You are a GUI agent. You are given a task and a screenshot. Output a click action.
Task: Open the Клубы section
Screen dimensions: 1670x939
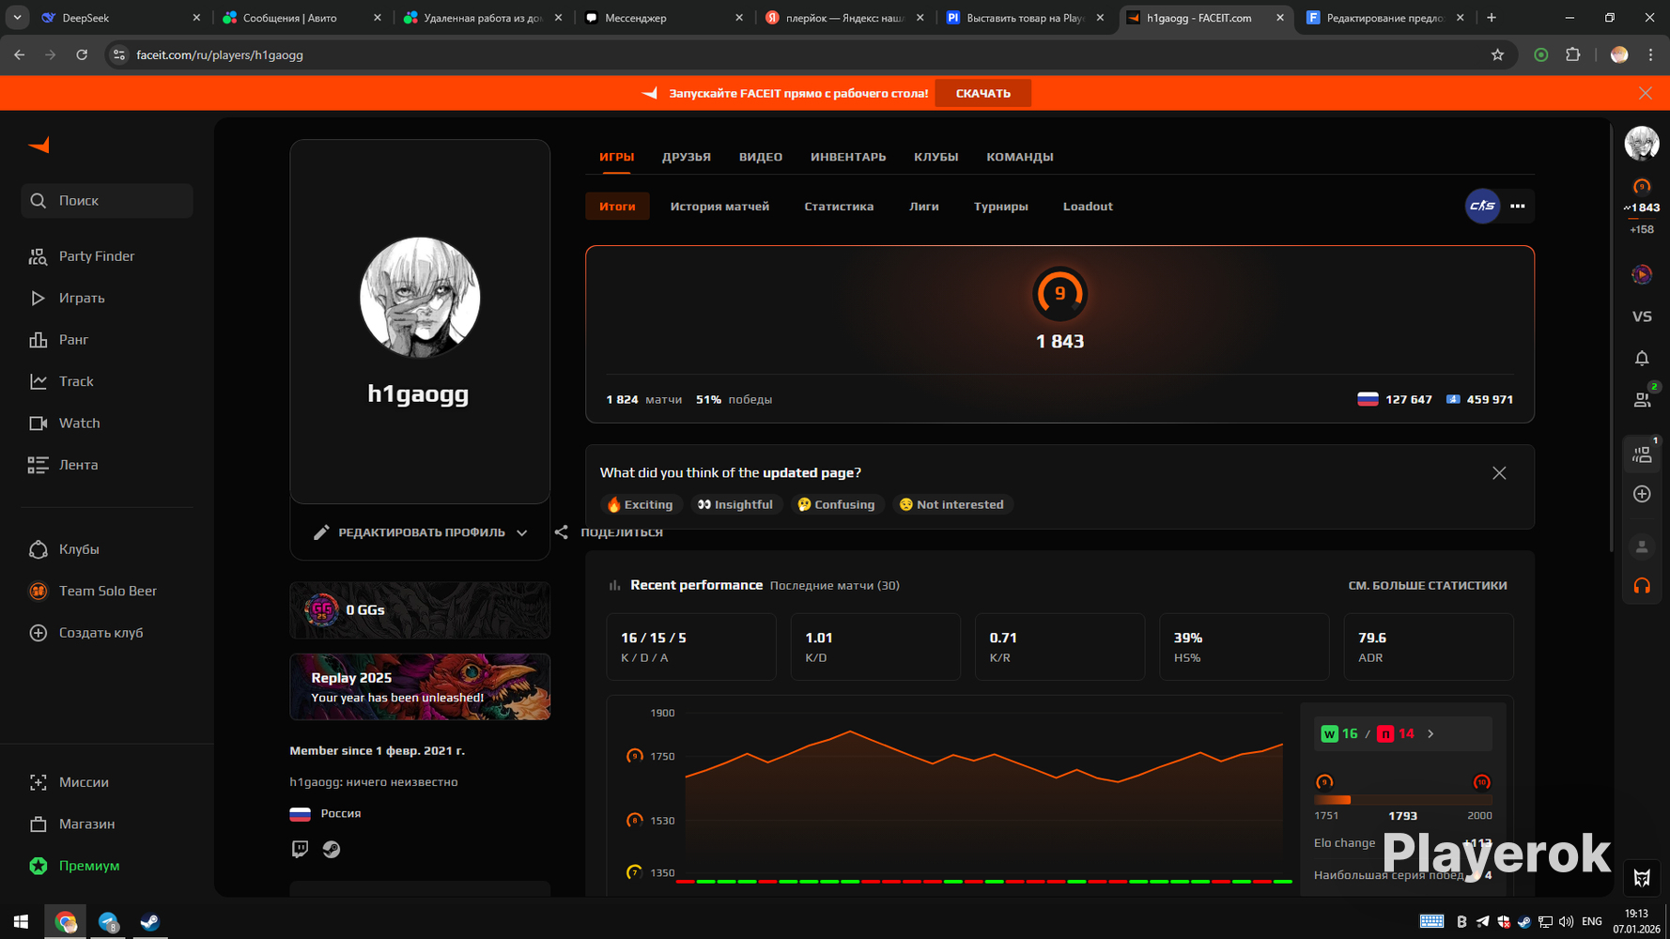click(64, 549)
